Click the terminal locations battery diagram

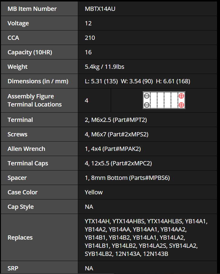pos(164,100)
